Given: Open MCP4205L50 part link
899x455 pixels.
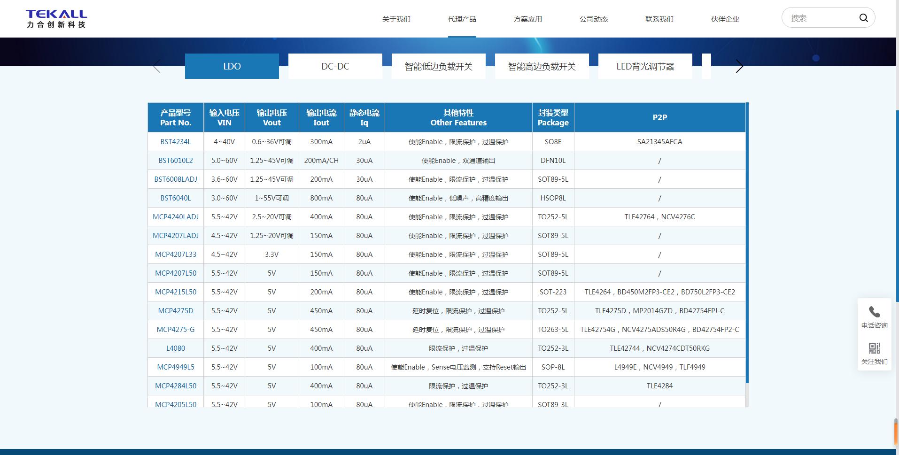Looking at the screenshot, I should [176, 404].
